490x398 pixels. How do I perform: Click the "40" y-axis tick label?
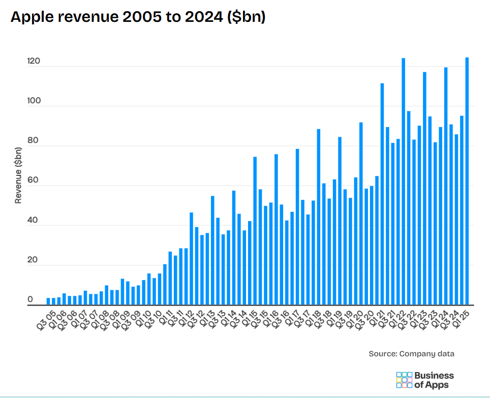point(33,220)
